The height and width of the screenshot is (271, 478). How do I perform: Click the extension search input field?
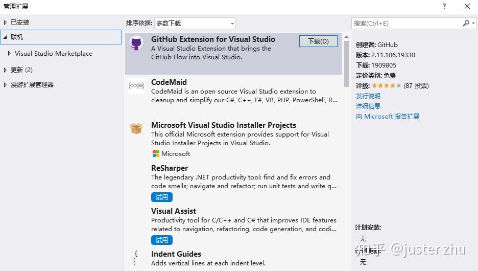[406, 23]
